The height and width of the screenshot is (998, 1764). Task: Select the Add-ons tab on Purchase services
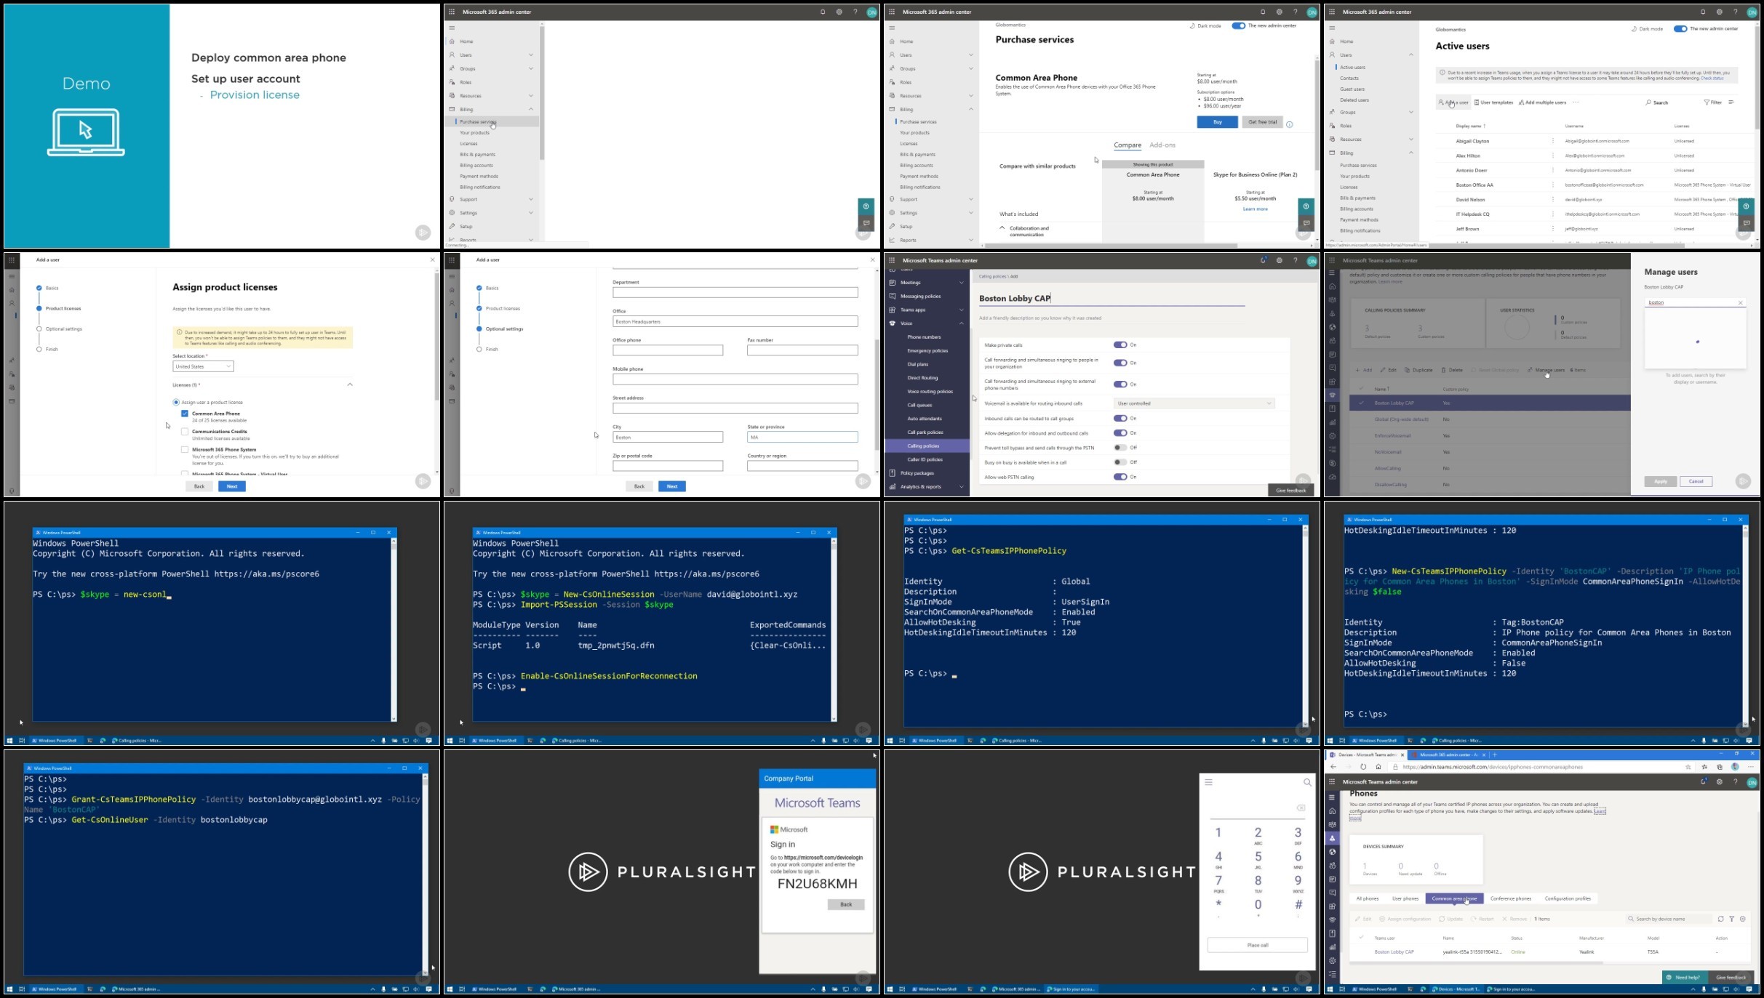[1162, 145]
